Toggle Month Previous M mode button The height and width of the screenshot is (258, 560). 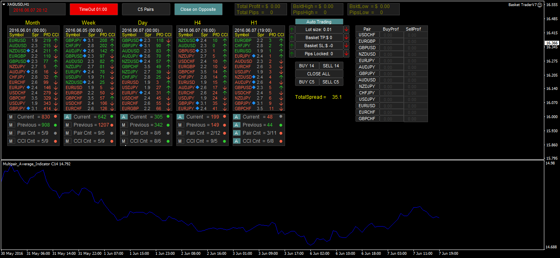(x=11, y=125)
